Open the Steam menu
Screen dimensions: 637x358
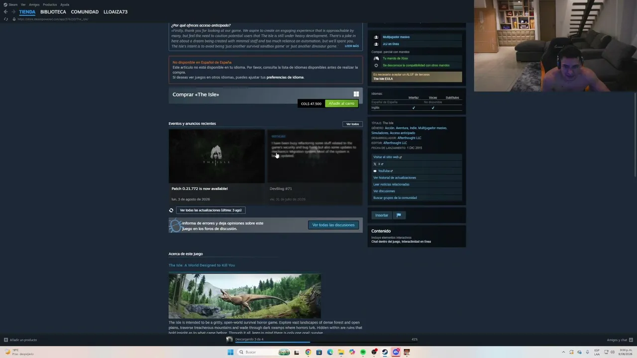pos(13,4)
